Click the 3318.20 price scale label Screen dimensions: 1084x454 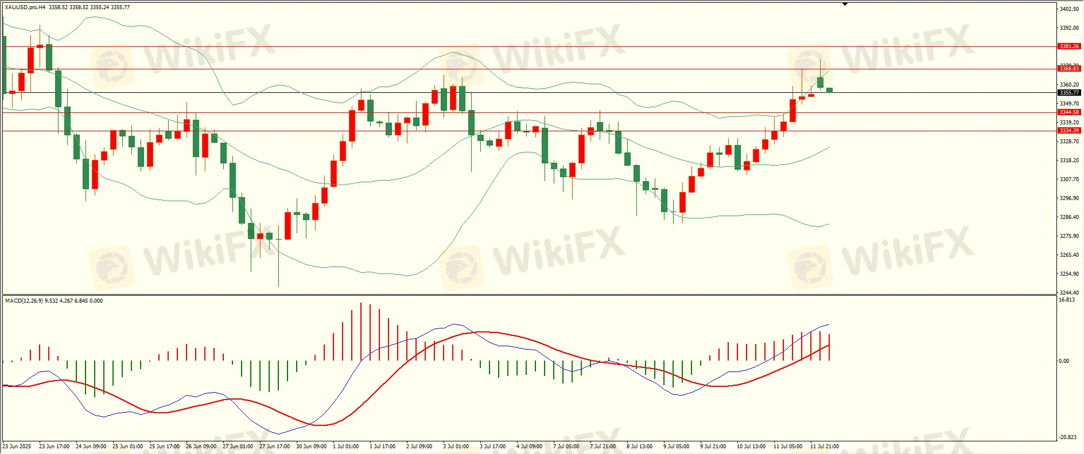tap(1069, 161)
